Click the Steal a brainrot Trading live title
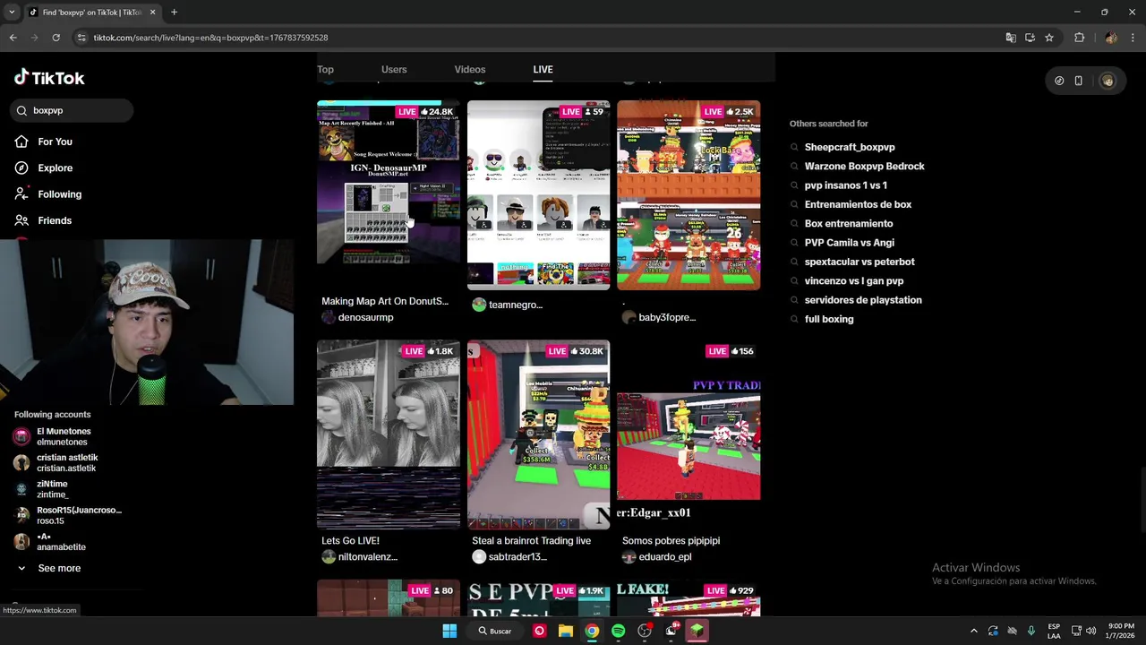Image resolution: width=1146 pixels, height=645 pixels. (531, 541)
